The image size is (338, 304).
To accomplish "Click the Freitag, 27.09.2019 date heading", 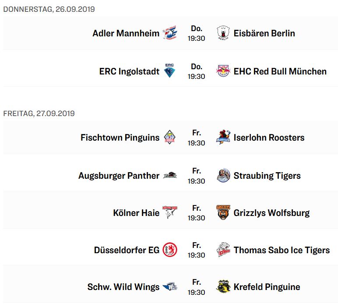I will pos(39,113).
